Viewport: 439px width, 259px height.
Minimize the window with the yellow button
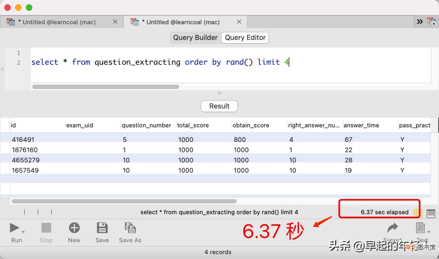click(x=18, y=7)
